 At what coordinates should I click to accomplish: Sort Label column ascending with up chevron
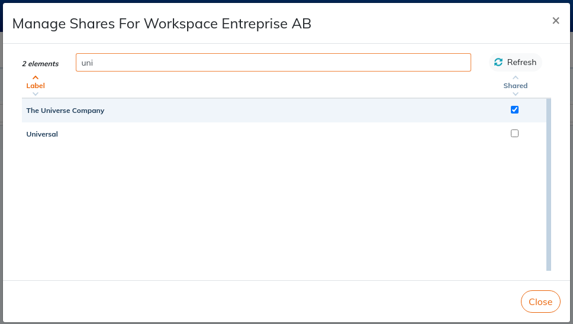point(36,77)
